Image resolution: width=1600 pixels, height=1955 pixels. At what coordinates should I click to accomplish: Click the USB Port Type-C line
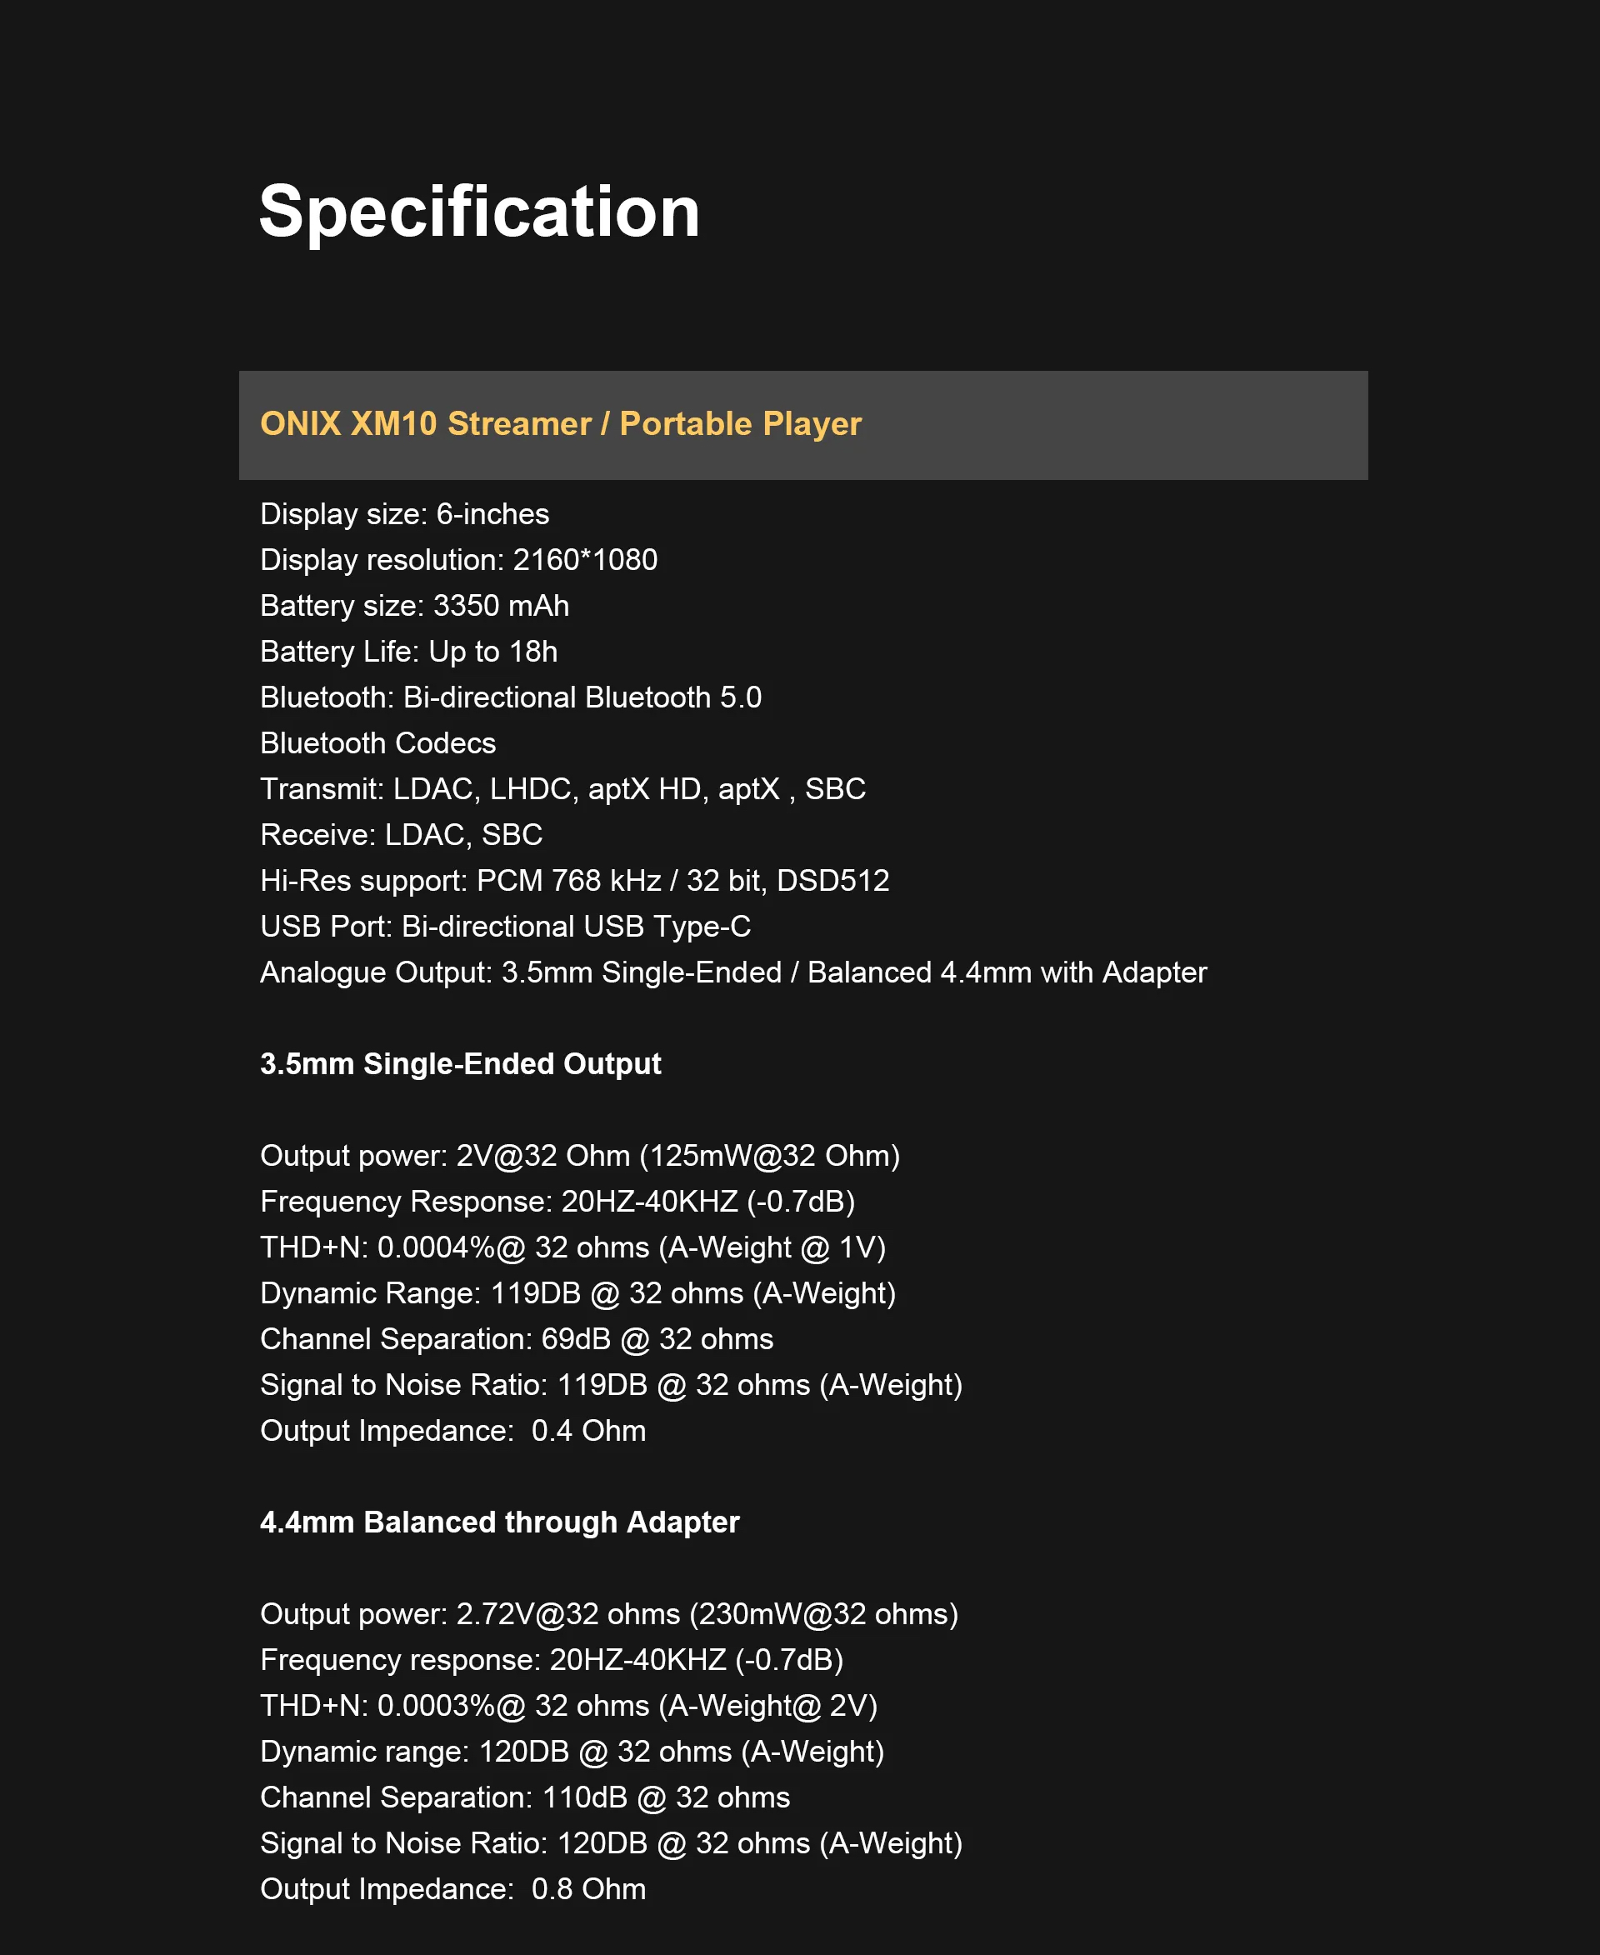point(505,927)
